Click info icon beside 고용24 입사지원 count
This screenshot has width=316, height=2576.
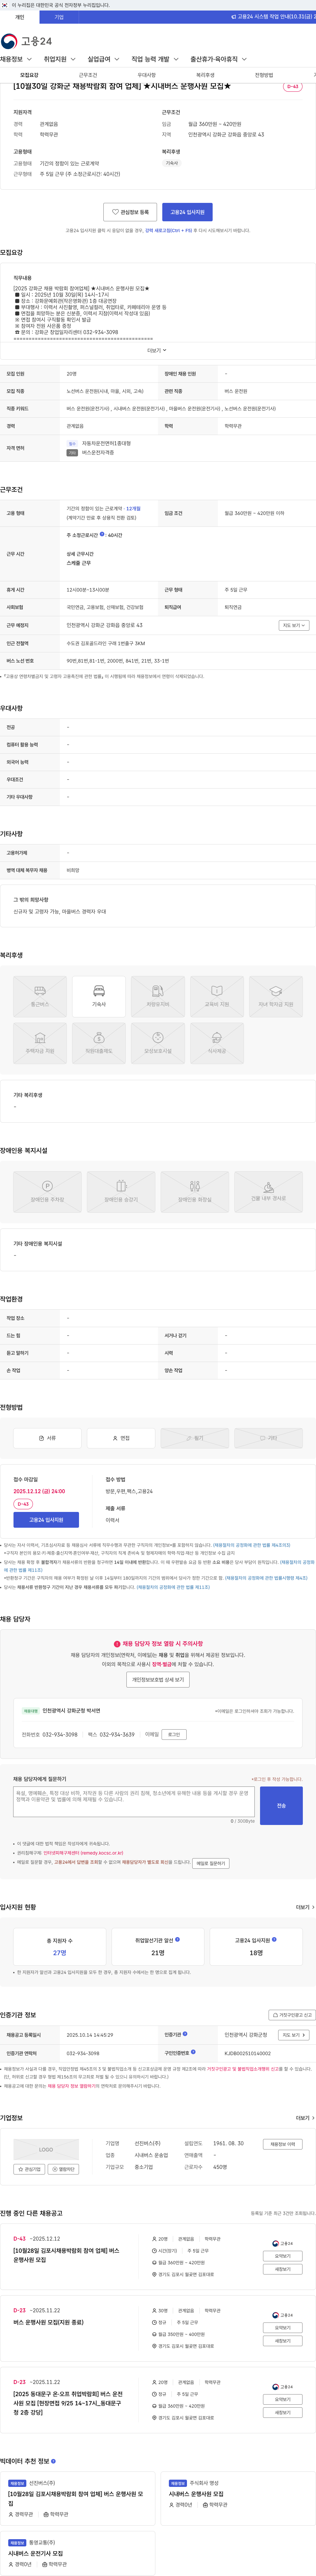pyautogui.click(x=274, y=1939)
